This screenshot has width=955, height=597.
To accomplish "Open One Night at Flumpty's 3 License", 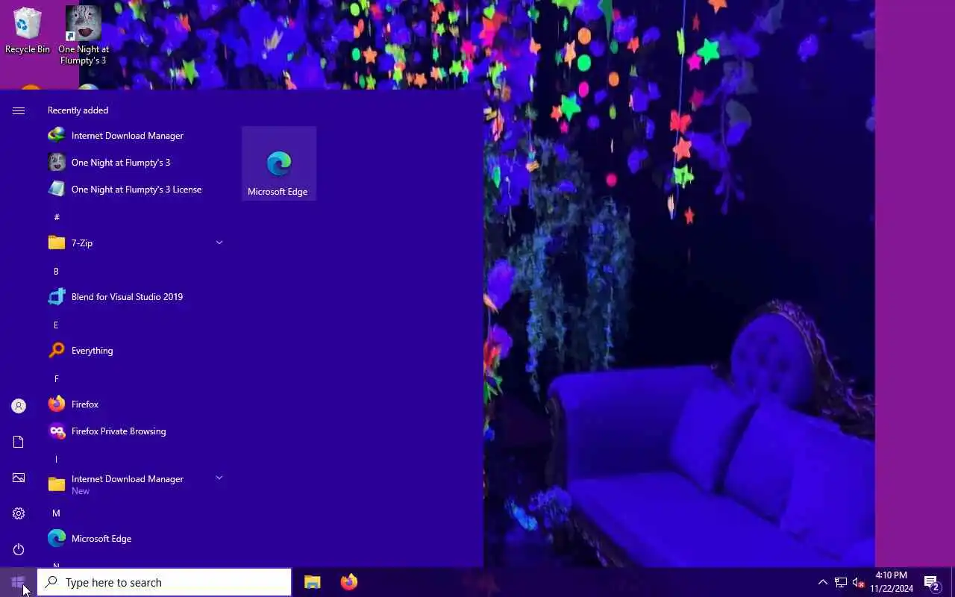I will 136,190.
